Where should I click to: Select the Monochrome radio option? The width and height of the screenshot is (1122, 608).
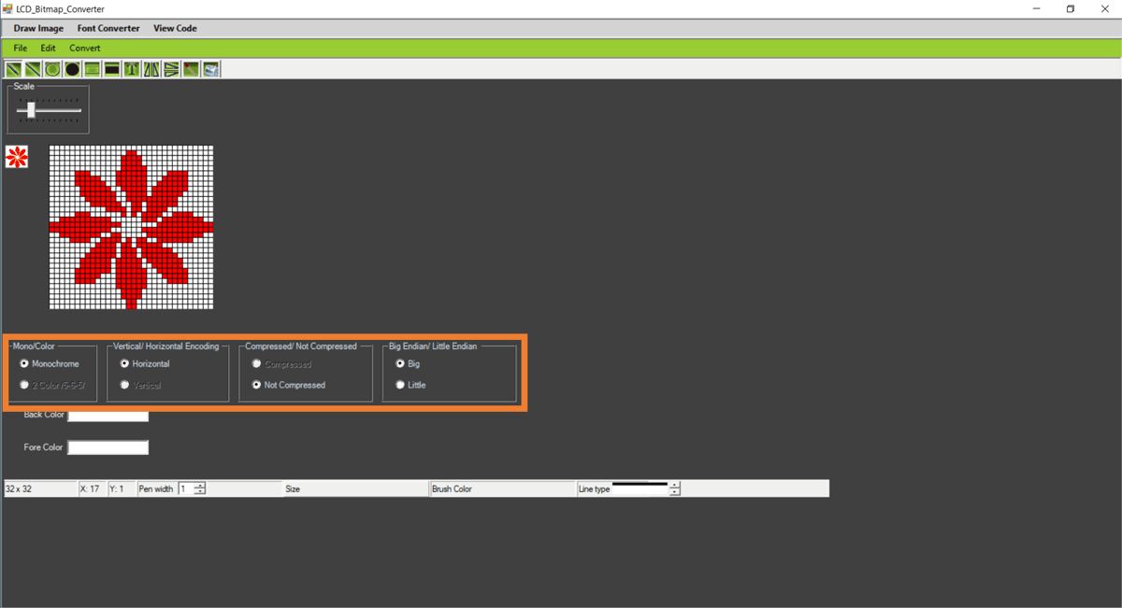(24, 364)
